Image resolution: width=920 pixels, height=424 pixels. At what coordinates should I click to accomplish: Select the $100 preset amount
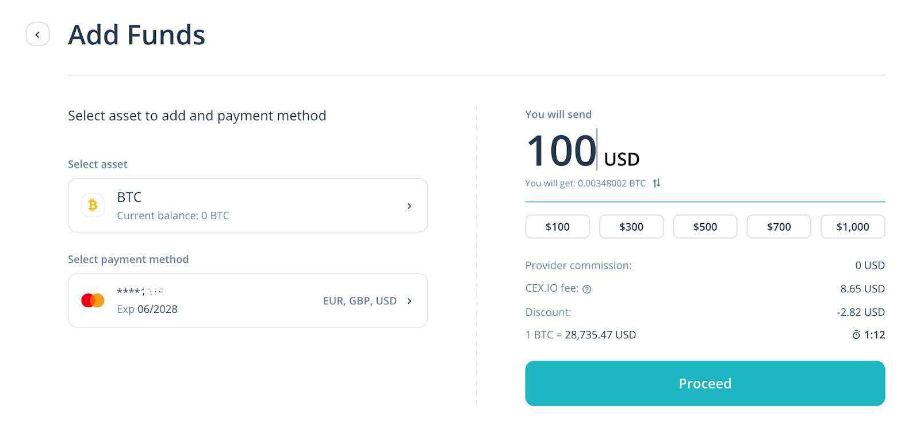click(557, 227)
